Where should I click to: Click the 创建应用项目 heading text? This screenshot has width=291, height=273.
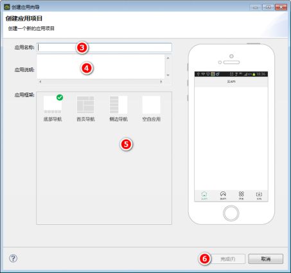[24, 19]
